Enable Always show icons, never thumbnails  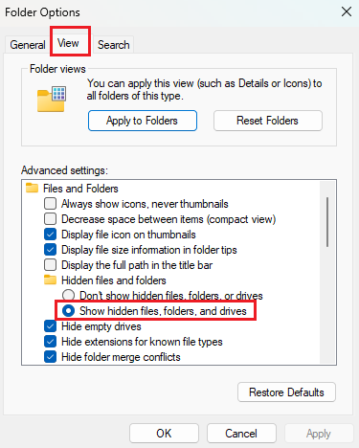[51, 204]
